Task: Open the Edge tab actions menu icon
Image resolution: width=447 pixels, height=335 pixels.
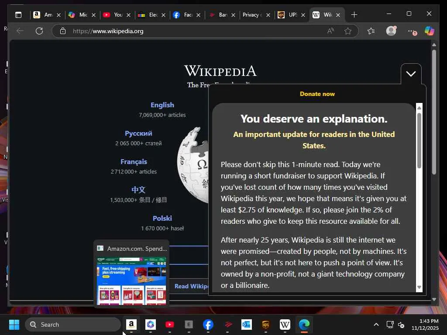Action: (x=18, y=15)
